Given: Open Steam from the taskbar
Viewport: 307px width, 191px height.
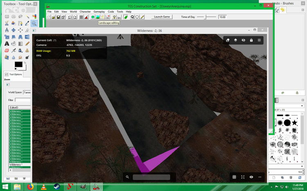Looking at the screenshot, I should coord(57,187).
